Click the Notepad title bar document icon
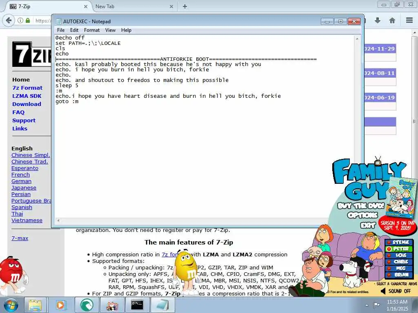 (58, 21)
